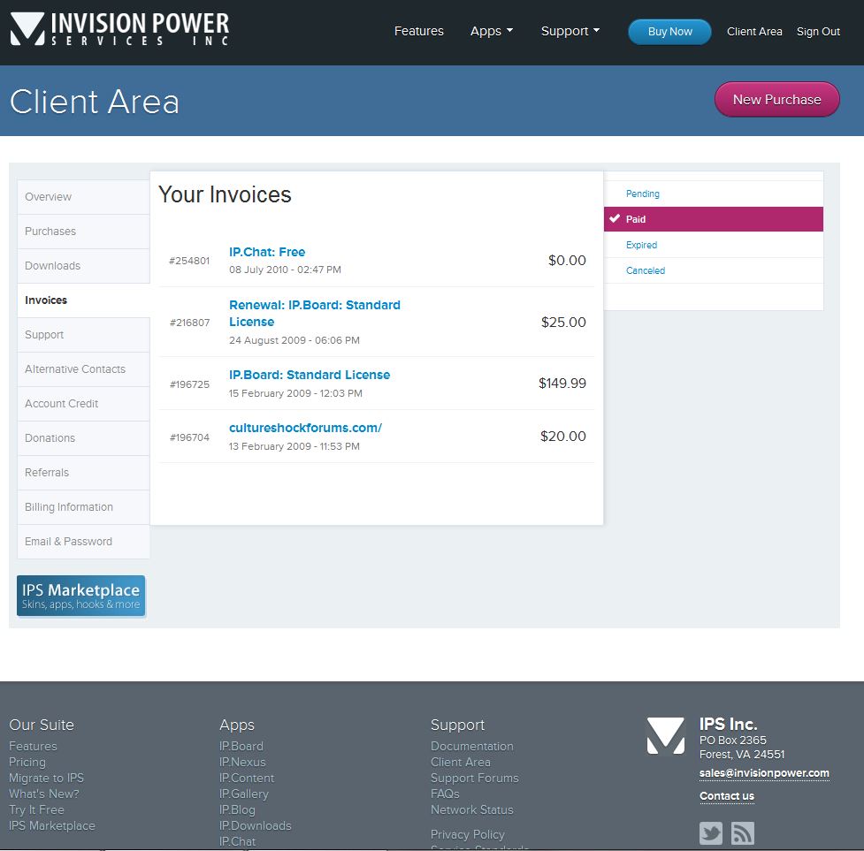Click the IPS Inc. footer logo mark

pos(666,735)
